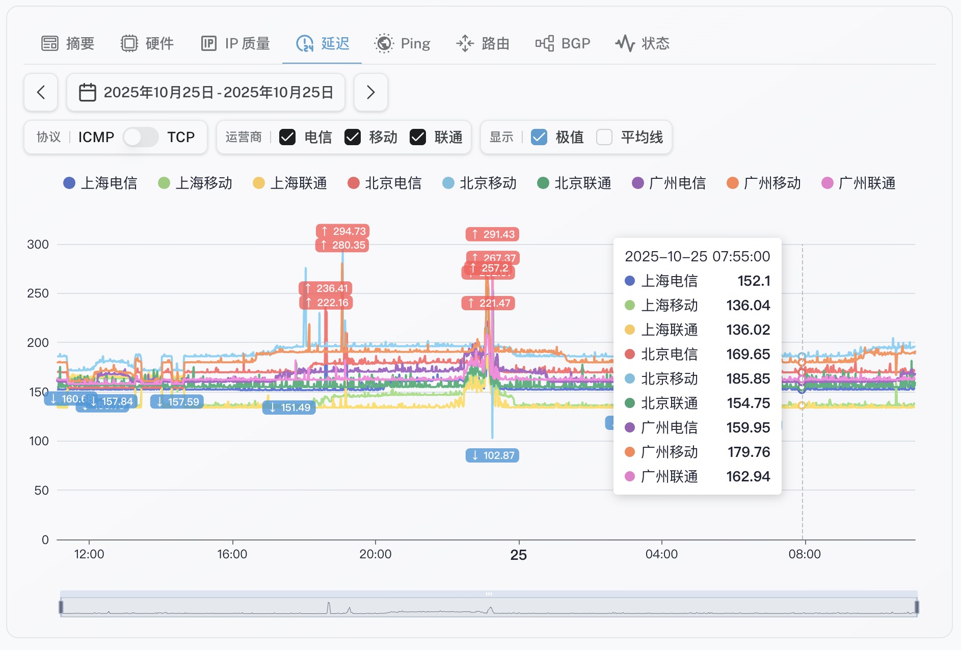Uncheck the 移动 carrier checkbox
The width and height of the screenshot is (961, 650).
pos(353,137)
